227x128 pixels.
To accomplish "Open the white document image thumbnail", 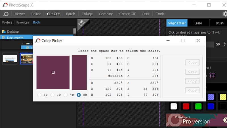I will click(10, 59).
